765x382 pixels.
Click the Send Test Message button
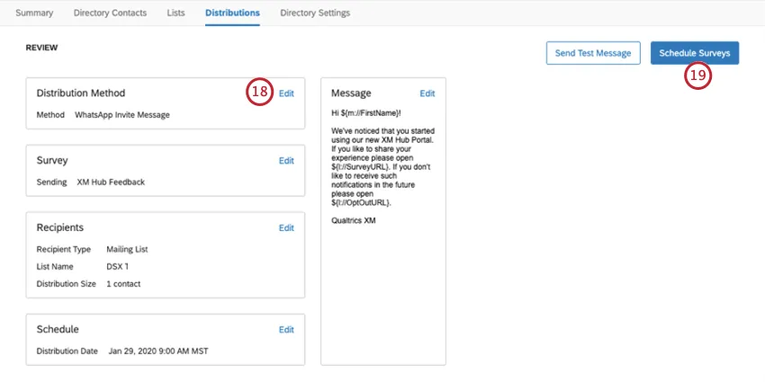593,53
